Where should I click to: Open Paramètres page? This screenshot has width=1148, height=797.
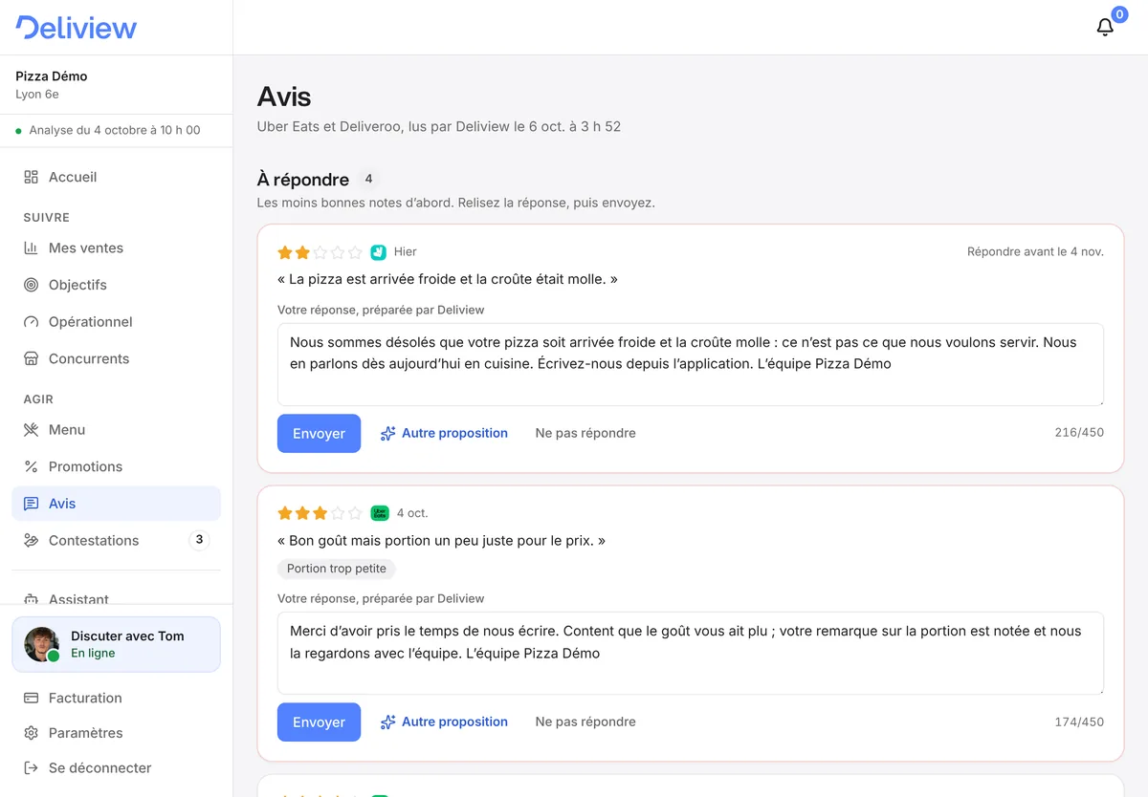(116, 733)
